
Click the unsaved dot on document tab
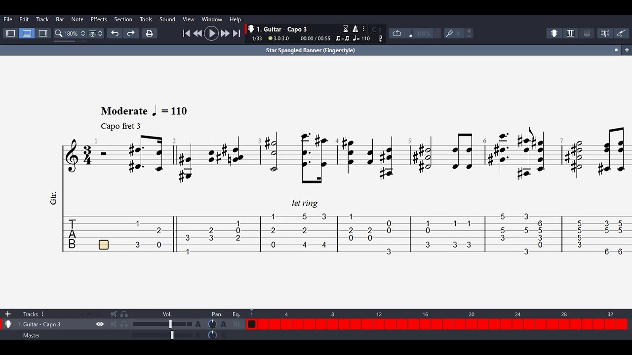[x=616, y=50]
